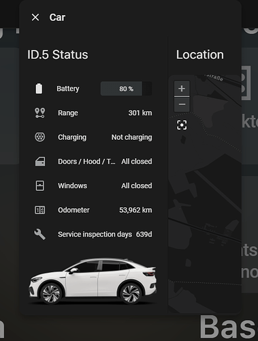Fit map to car location

(x=182, y=125)
